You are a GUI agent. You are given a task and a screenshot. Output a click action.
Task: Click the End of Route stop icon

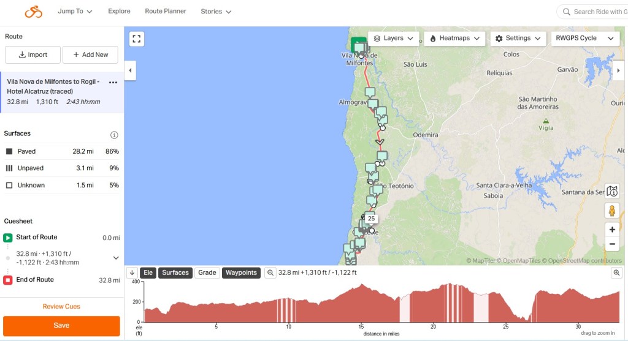pos(7,280)
